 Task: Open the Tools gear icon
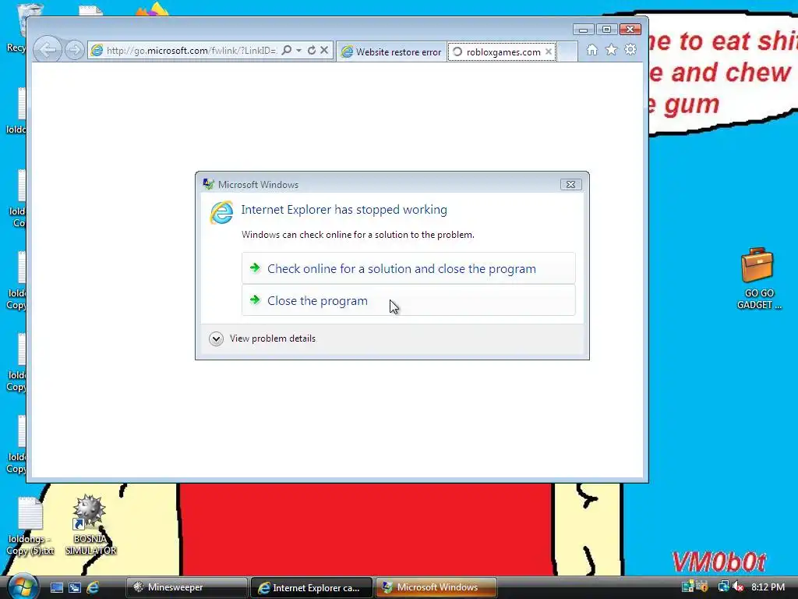(630, 49)
